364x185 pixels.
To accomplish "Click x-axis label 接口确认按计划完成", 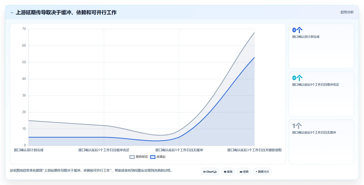I will pos(28,150).
